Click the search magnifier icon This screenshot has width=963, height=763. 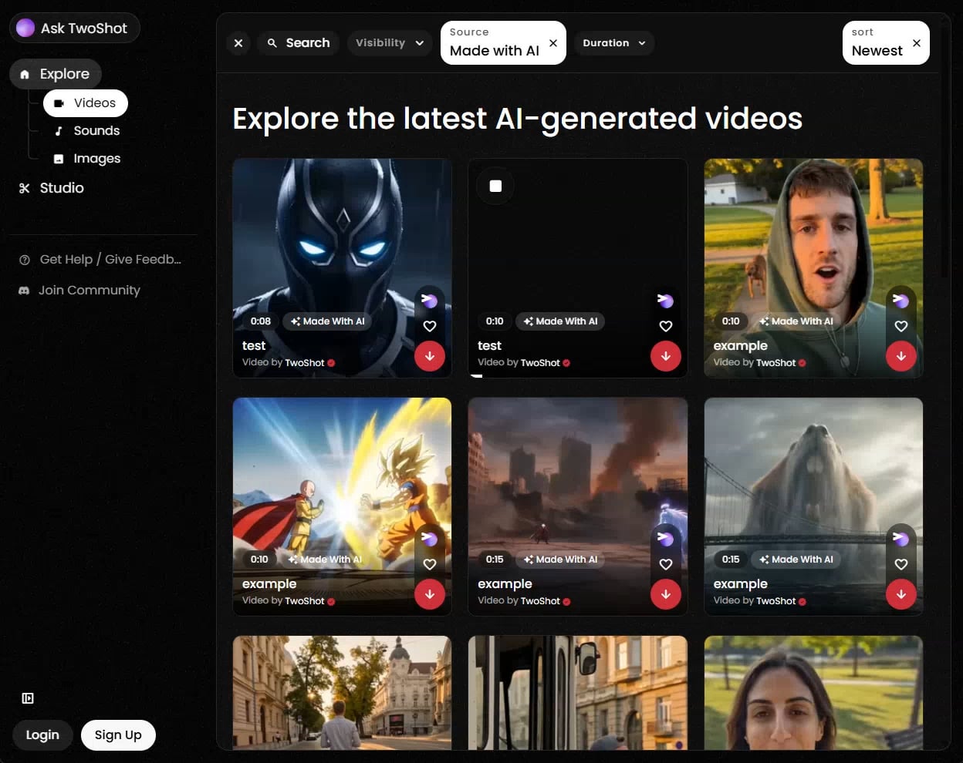pos(272,42)
